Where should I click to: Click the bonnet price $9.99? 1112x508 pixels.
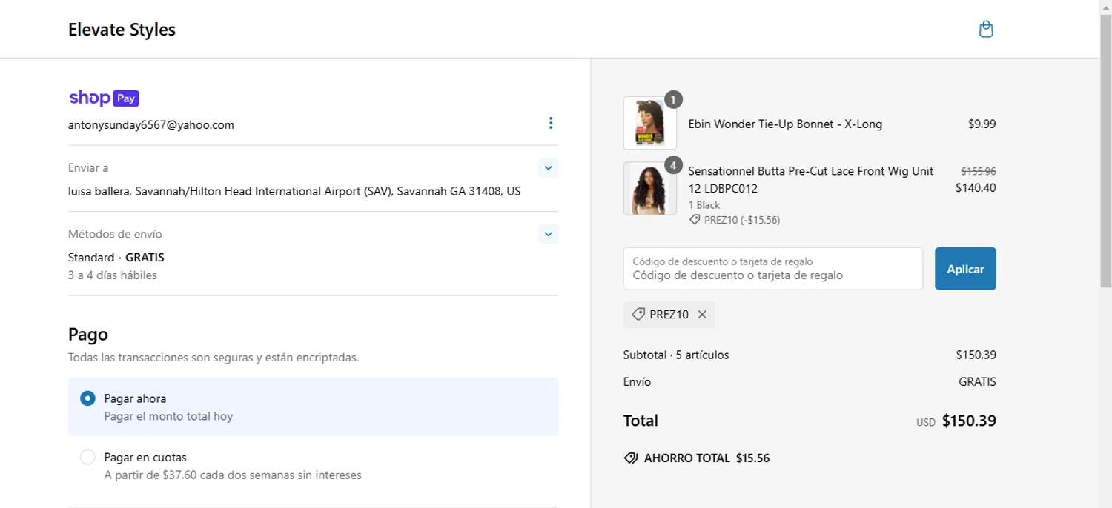tap(982, 124)
